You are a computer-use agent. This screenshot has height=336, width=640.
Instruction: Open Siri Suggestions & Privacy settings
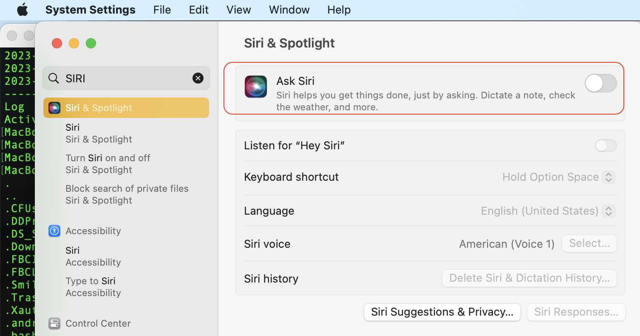tap(442, 312)
